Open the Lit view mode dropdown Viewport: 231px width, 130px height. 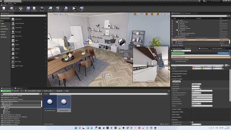pos(61,14)
